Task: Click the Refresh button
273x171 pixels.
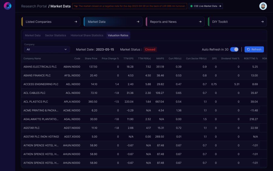Action: (x=254, y=50)
